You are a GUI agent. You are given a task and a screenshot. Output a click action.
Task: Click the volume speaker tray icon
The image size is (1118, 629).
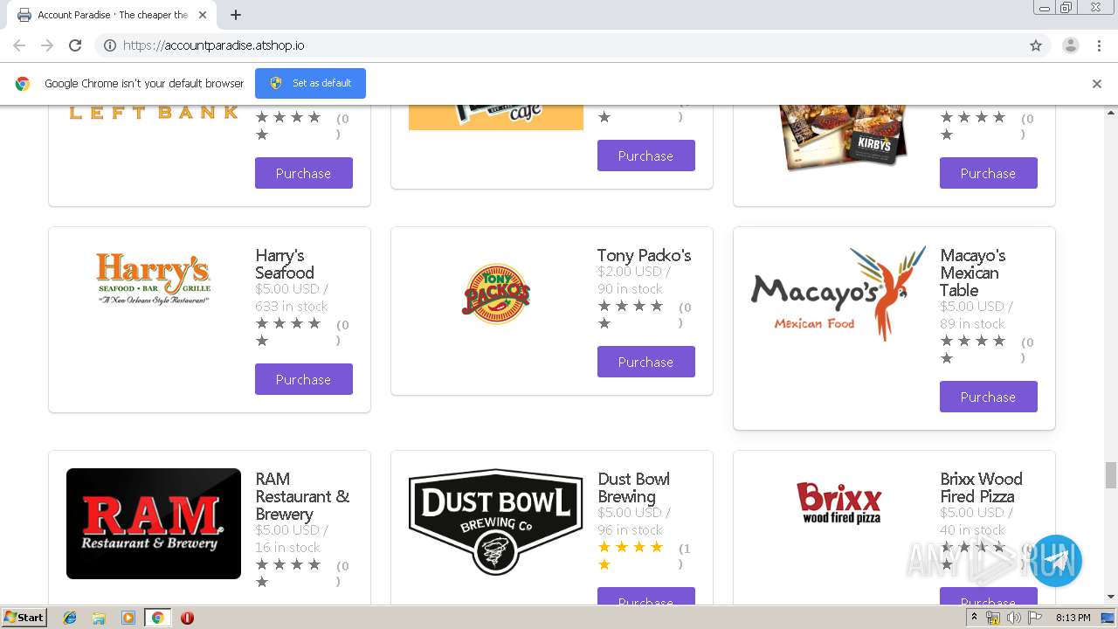pos(1013,618)
